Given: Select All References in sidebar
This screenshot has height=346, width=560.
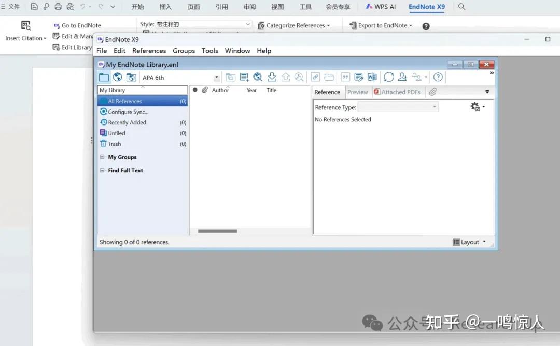Looking at the screenshot, I should [126, 101].
